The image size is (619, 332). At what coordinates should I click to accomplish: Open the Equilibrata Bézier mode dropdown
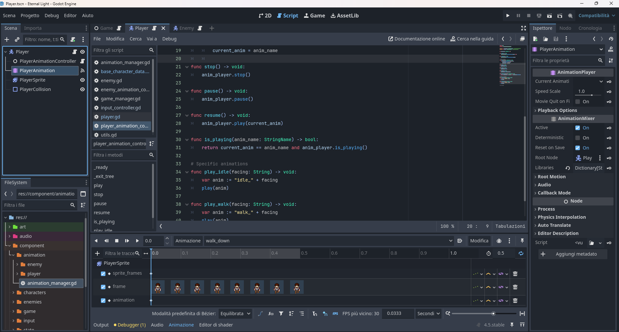pyautogui.click(x=235, y=314)
